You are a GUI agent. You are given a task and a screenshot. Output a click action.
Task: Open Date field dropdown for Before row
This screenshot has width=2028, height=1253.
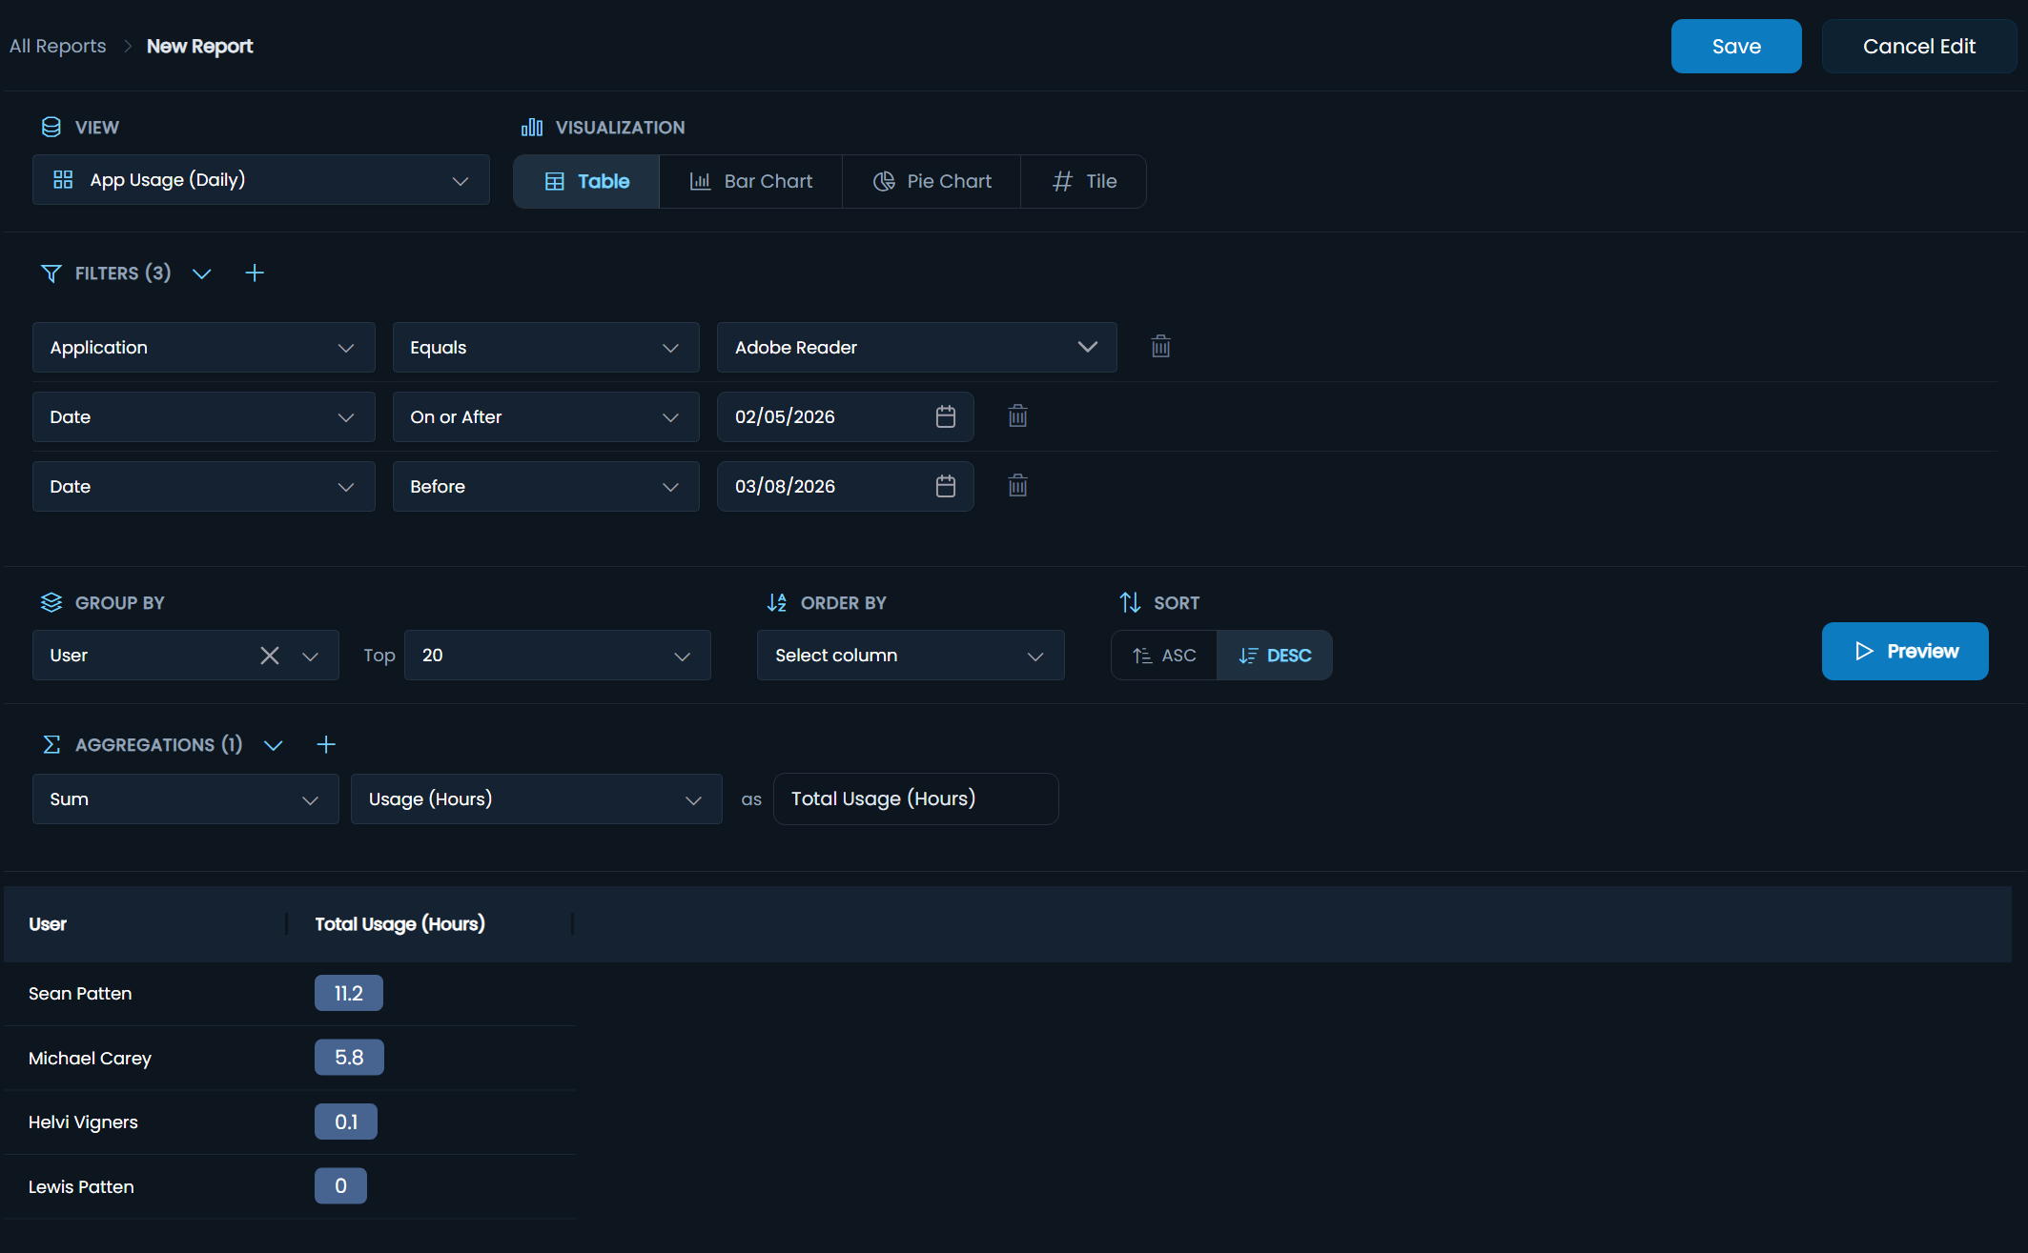pos(204,487)
